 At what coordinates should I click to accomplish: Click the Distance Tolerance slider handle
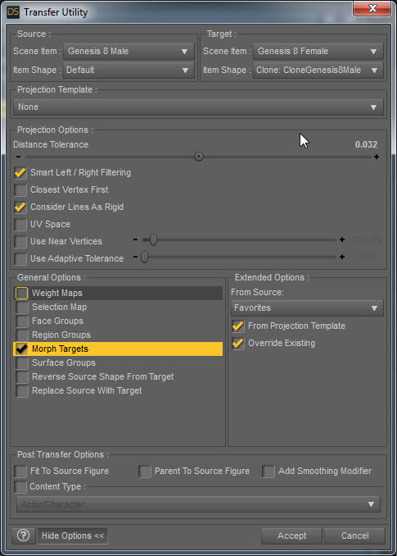[199, 157]
